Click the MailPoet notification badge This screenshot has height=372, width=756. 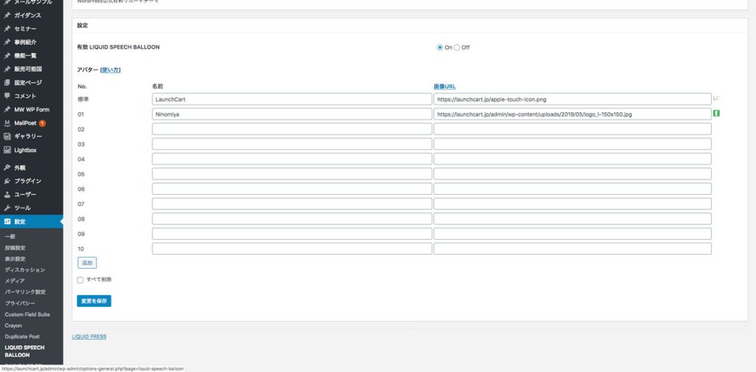(x=42, y=123)
